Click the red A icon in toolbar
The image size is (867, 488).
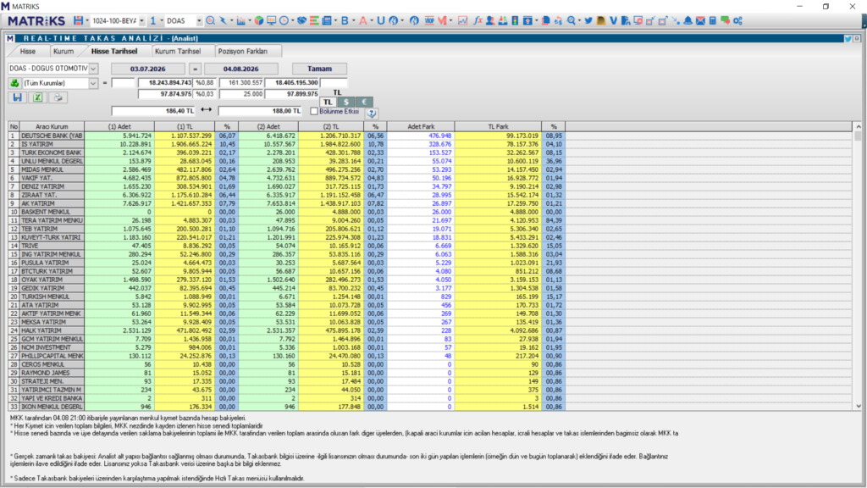pos(362,20)
